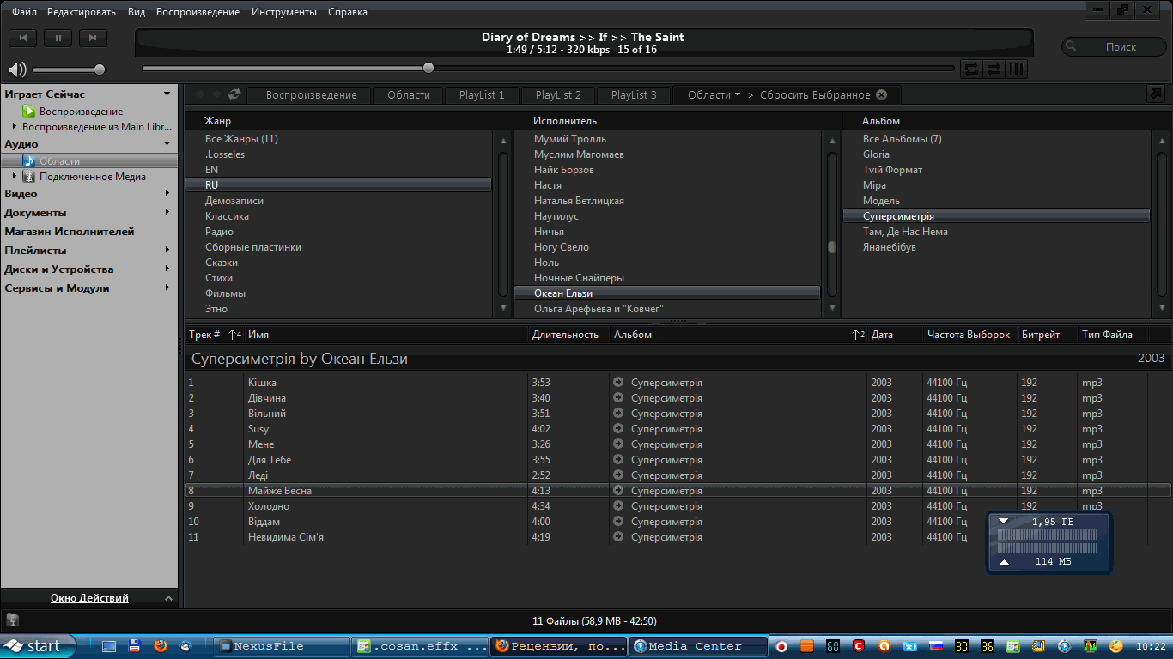This screenshot has height=659, width=1173.
Task: Click the pop-out arrow icon at tabs' right end
Action: click(1155, 94)
